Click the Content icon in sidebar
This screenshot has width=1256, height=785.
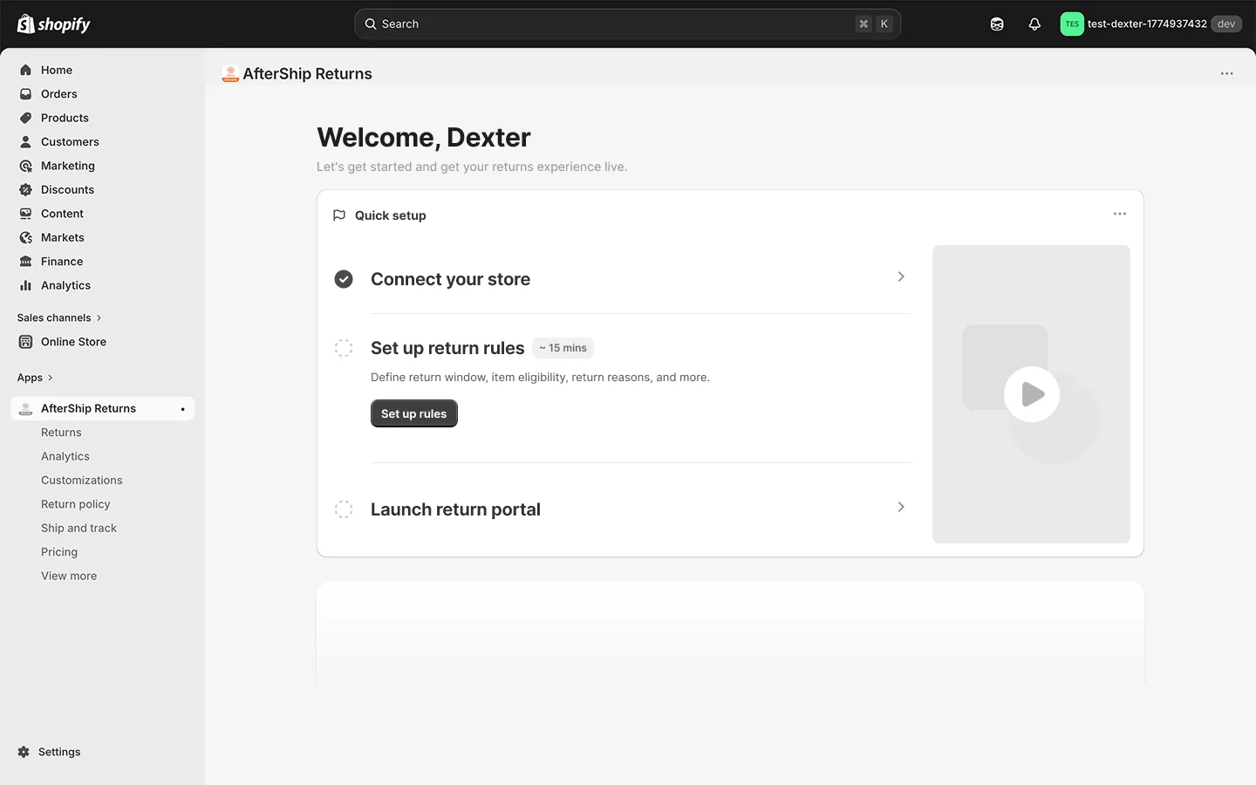[x=26, y=214]
